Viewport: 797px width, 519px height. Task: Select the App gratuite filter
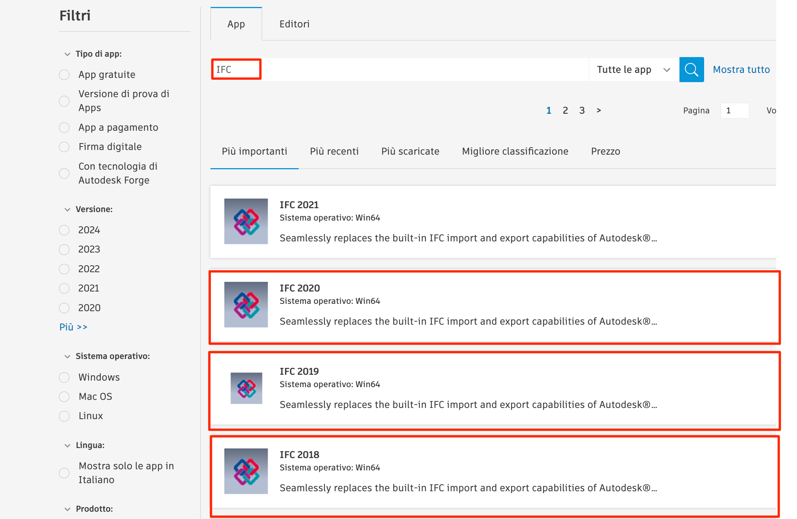click(64, 75)
